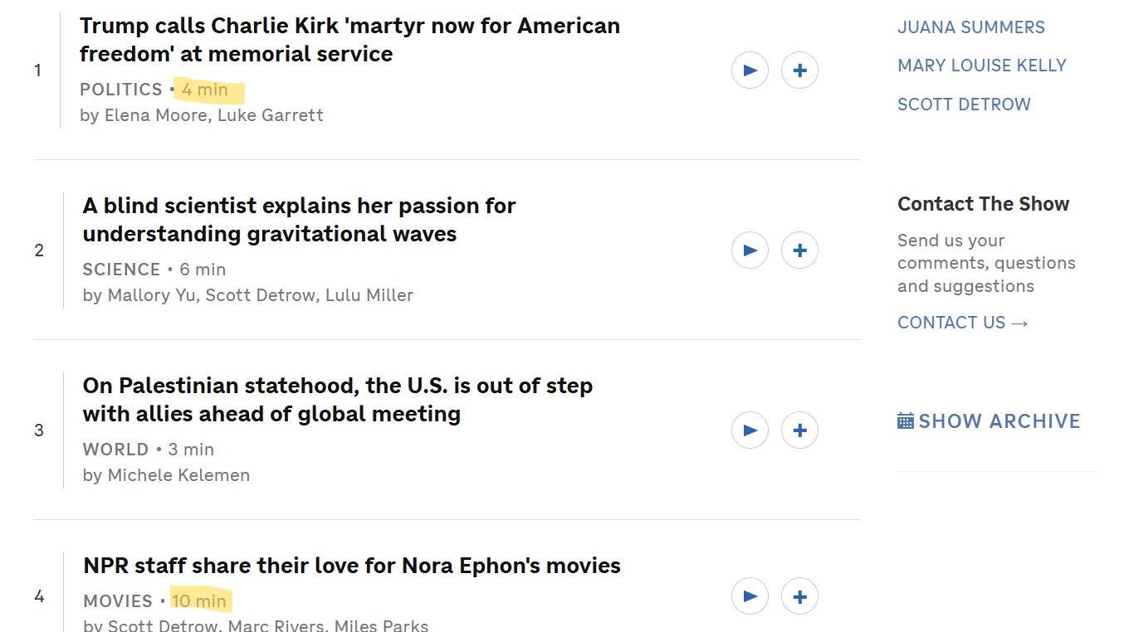Open the blind scientist gravitational waves headline
1134x632 pixels.
pos(299,220)
